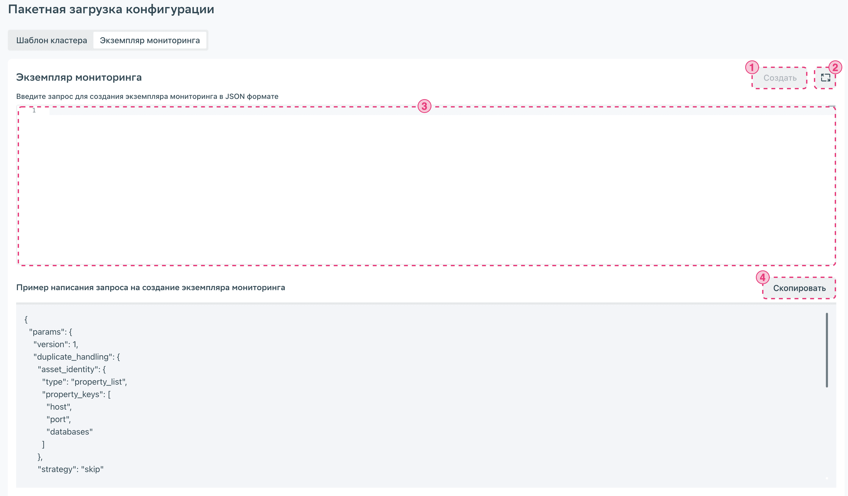Image resolution: width=848 pixels, height=496 pixels.
Task: Click the "params" line in the sample
Action: [50, 332]
